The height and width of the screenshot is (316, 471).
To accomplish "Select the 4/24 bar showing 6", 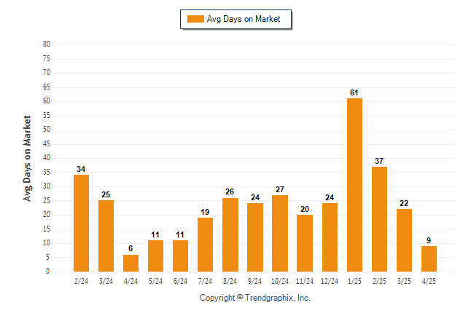I will (131, 263).
